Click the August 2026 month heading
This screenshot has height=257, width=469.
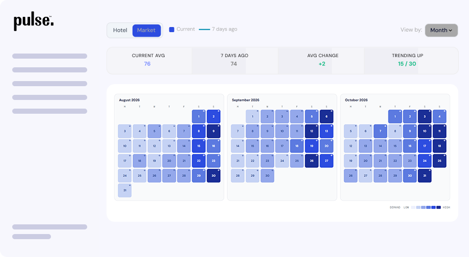point(129,100)
